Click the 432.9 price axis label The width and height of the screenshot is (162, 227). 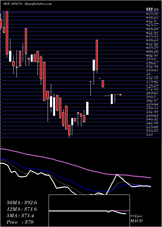[x=151, y=21]
